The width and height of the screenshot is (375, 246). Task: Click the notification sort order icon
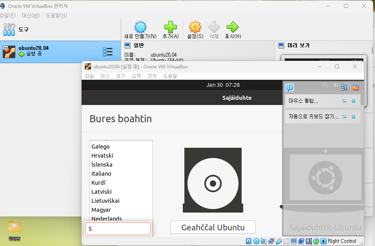344,88
